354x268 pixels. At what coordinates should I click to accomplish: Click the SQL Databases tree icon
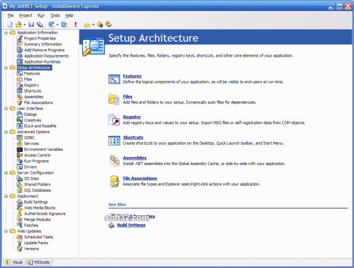[20, 190]
